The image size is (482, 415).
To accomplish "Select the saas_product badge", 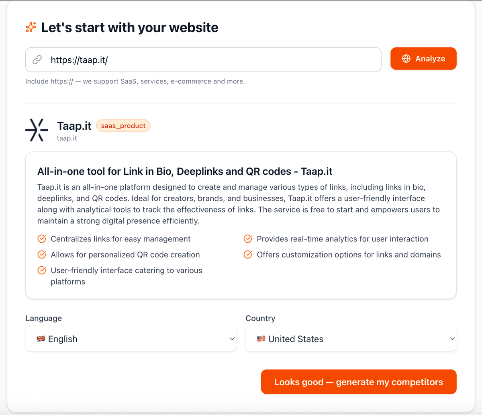I will tap(123, 125).
